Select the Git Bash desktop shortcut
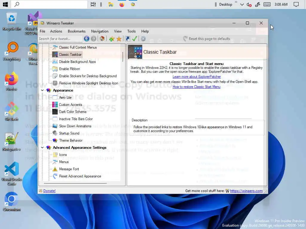The image size is (306, 229). coord(12,112)
